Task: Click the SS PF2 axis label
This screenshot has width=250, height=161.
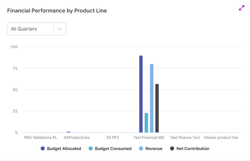Action: point(113,138)
